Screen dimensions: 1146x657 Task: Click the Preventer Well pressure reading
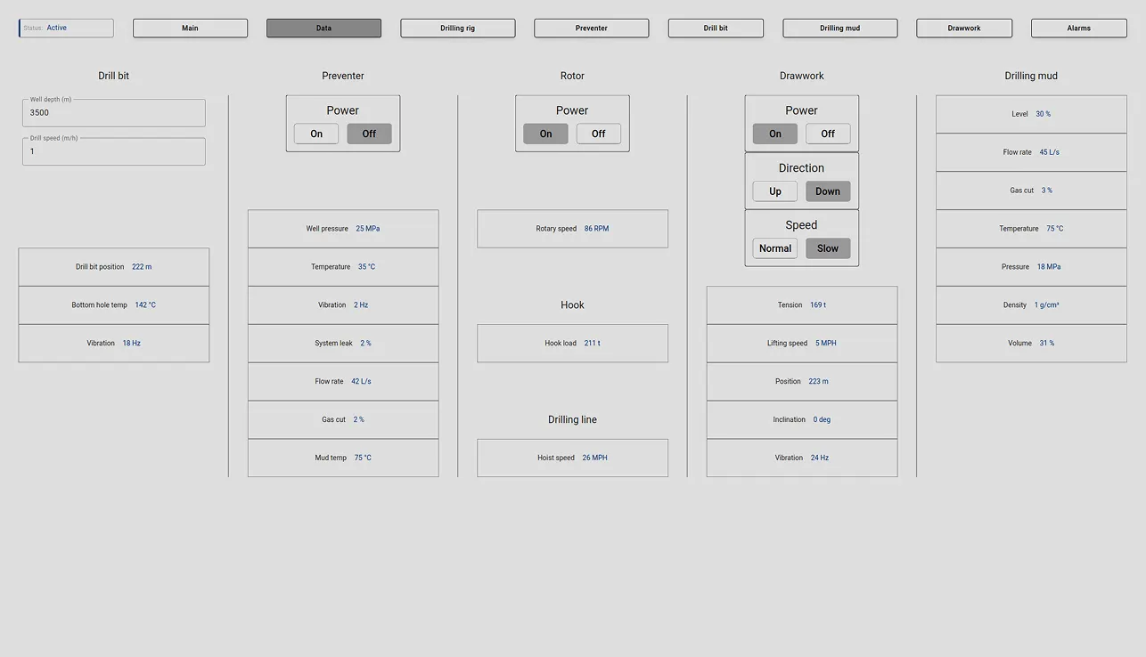pos(343,229)
